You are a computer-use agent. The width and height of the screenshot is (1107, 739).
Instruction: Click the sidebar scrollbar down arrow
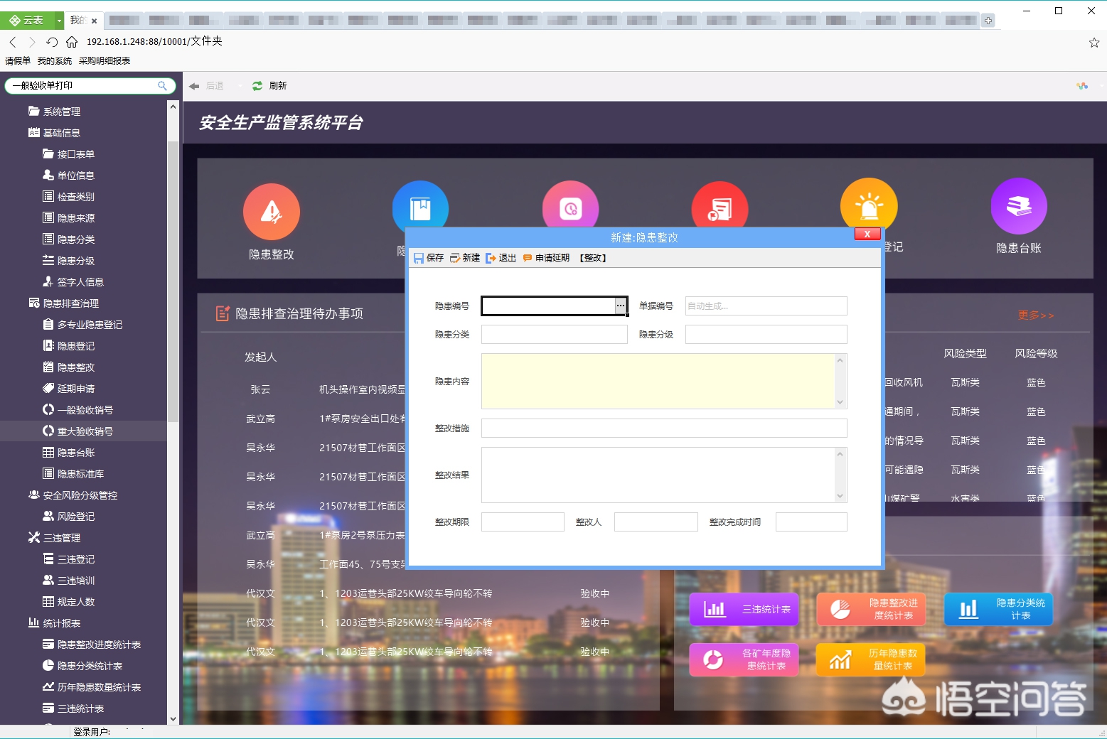(x=173, y=718)
